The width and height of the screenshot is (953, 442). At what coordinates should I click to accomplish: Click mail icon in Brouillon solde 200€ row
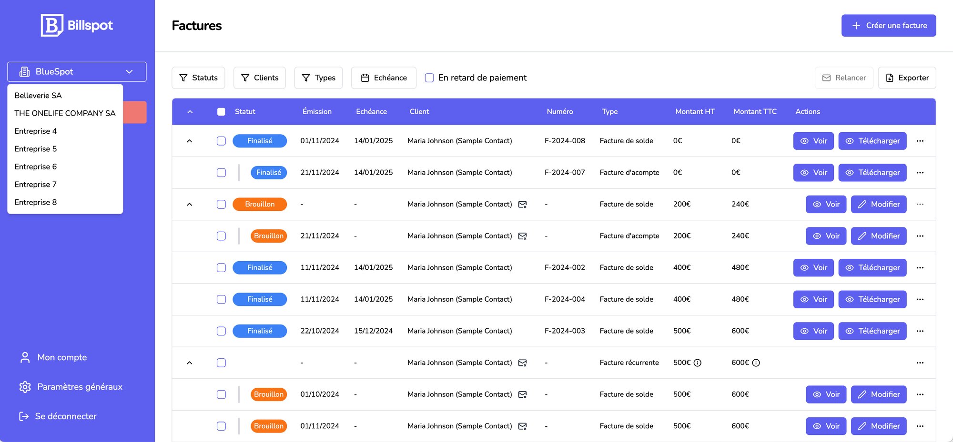pos(522,205)
